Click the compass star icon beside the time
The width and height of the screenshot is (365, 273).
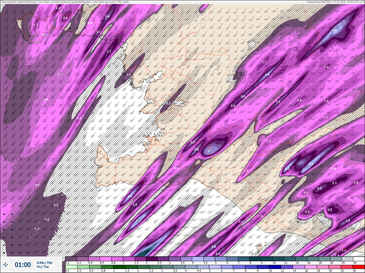pyautogui.click(x=5, y=265)
